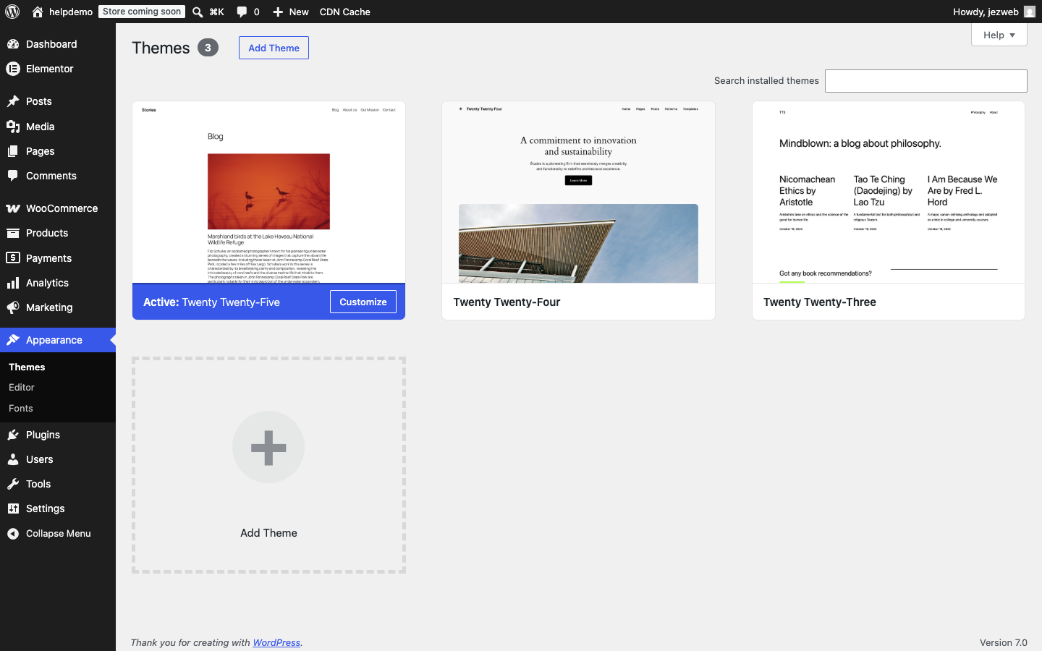Click the Dashboard gauge icon
The width and height of the screenshot is (1042, 651).
pos(13,44)
